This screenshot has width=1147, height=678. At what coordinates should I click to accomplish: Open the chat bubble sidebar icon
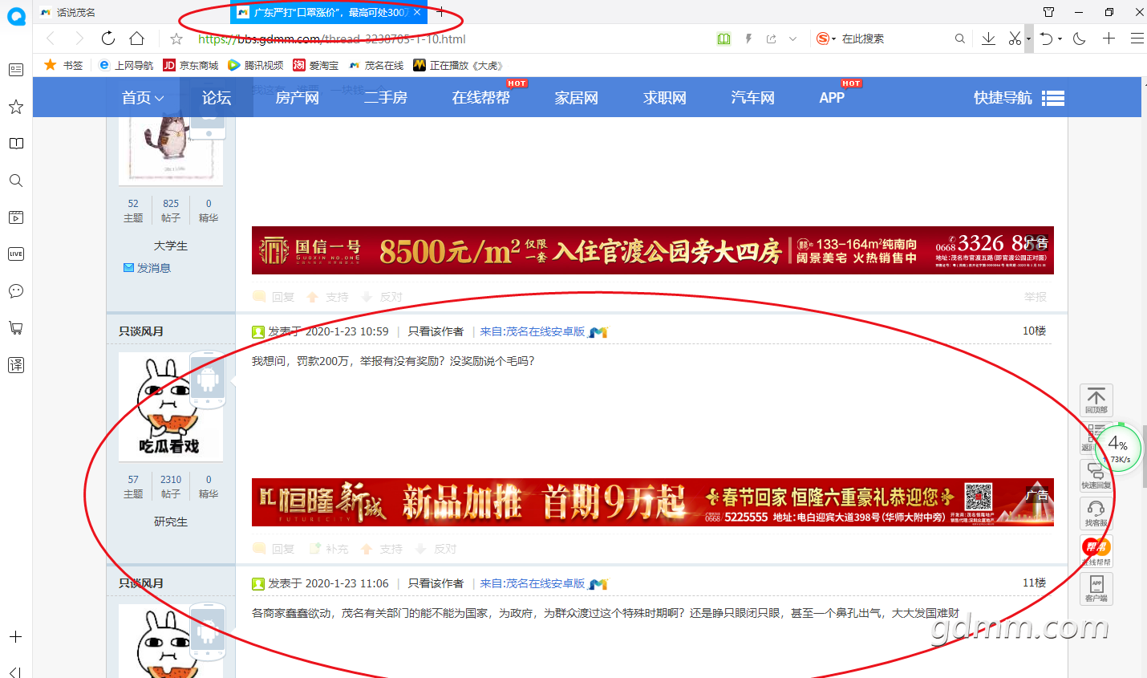tap(16, 291)
